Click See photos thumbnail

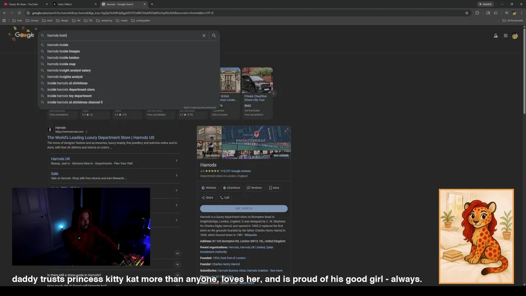tap(210, 143)
